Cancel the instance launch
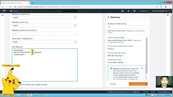173x97 pixels. [x=113, y=84]
